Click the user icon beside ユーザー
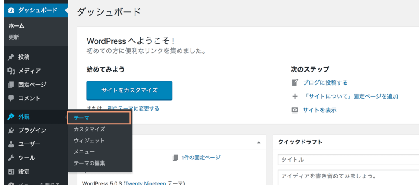419x185 pixels. 11,144
